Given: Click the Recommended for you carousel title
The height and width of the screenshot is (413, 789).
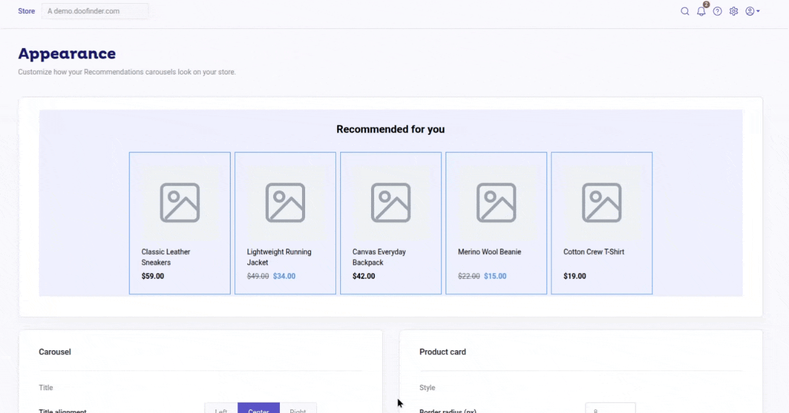Looking at the screenshot, I should 391,129.
